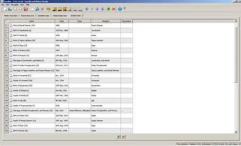Image resolution: width=241 pixels, height=146 pixels.
Task: Click place cell 'Anand Bhawan, Allahabad'
Action: point(80,111)
